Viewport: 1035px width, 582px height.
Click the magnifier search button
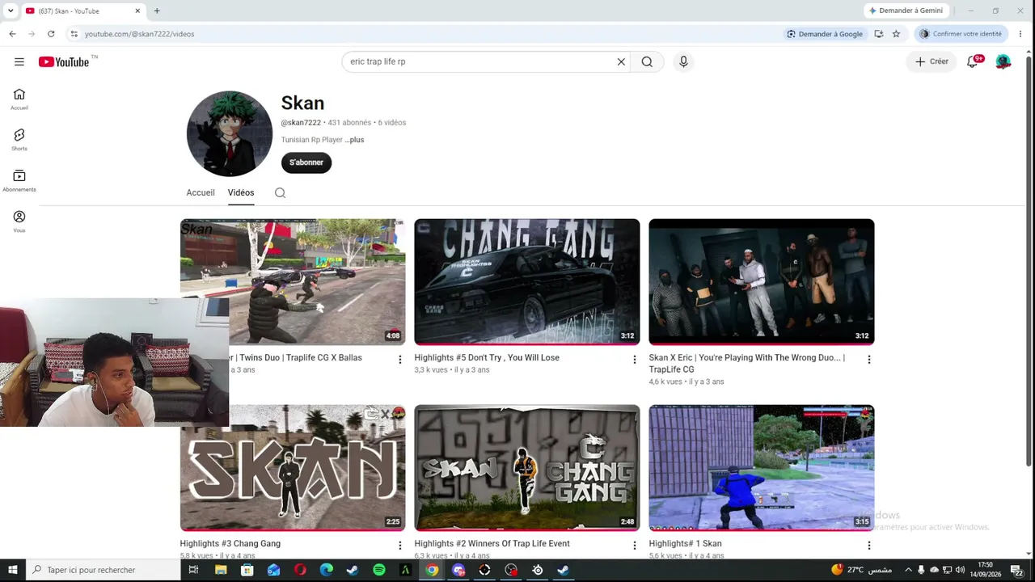pyautogui.click(x=647, y=61)
